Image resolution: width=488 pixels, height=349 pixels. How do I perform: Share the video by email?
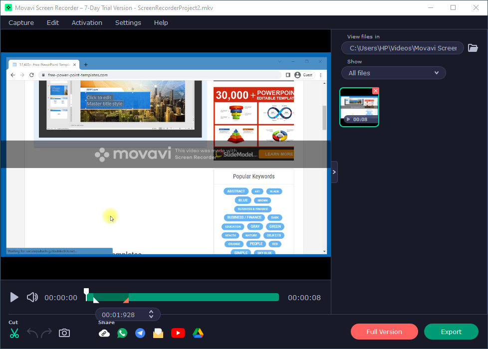pyautogui.click(x=158, y=333)
